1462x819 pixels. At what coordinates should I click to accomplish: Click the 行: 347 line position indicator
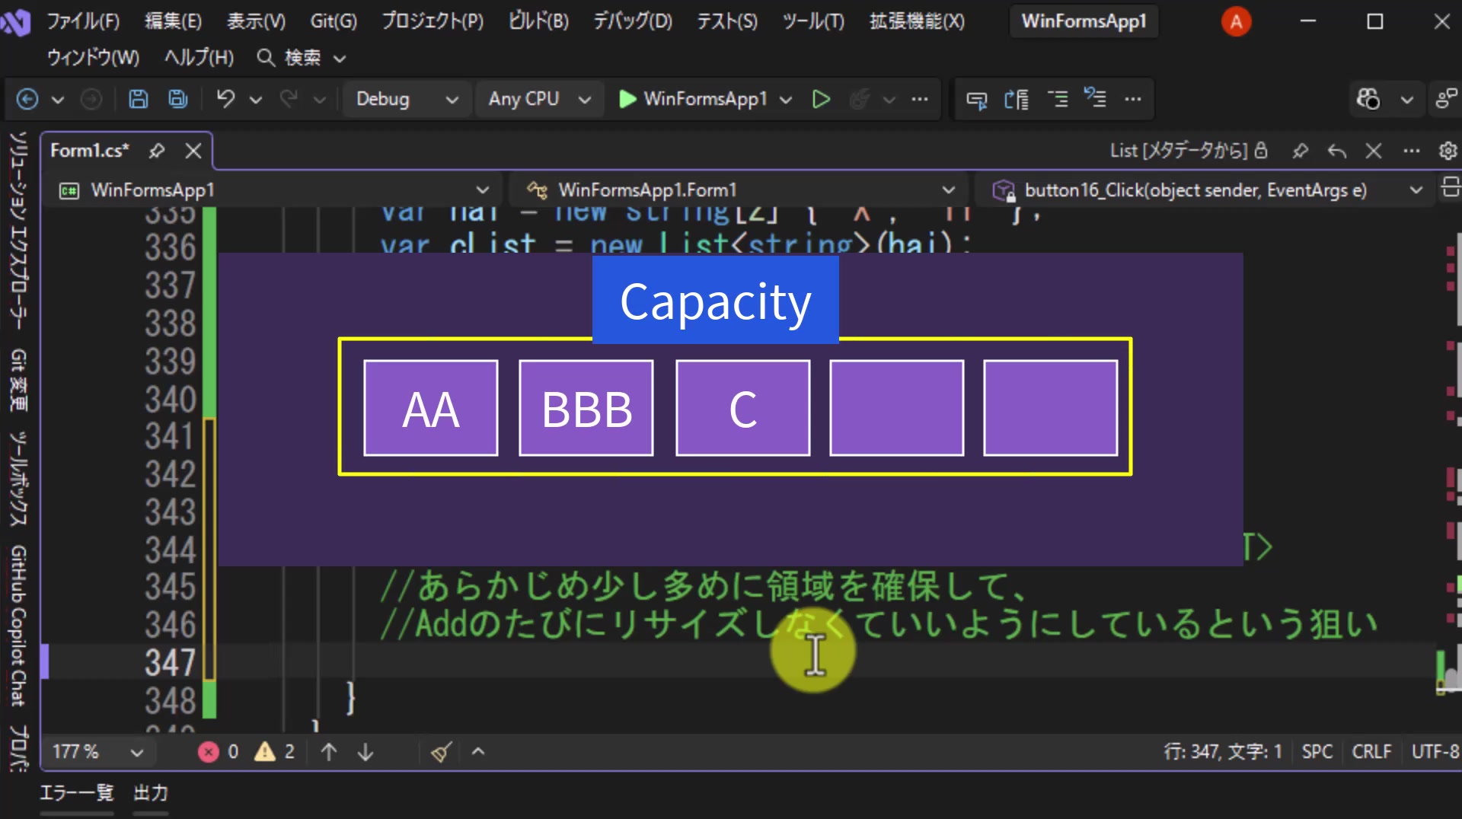pos(1222,752)
